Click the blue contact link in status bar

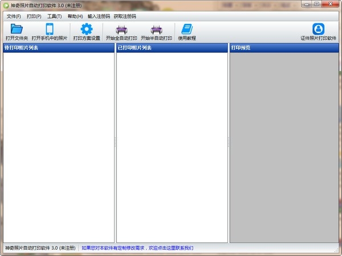click(137, 248)
